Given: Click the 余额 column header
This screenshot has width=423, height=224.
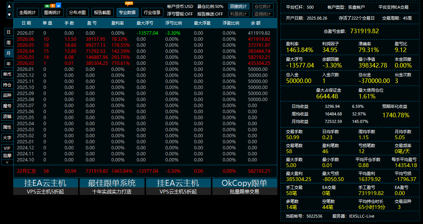Looking at the screenshot, I should click(x=255, y=23).
